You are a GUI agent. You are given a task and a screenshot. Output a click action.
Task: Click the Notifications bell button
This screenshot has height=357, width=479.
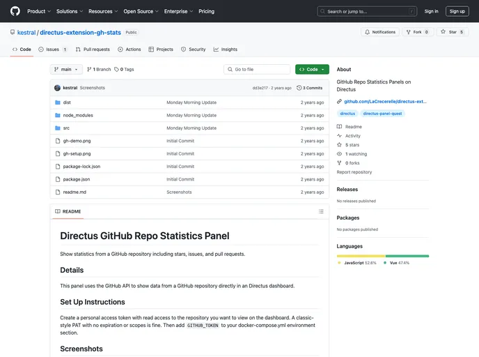click(380, 32)
